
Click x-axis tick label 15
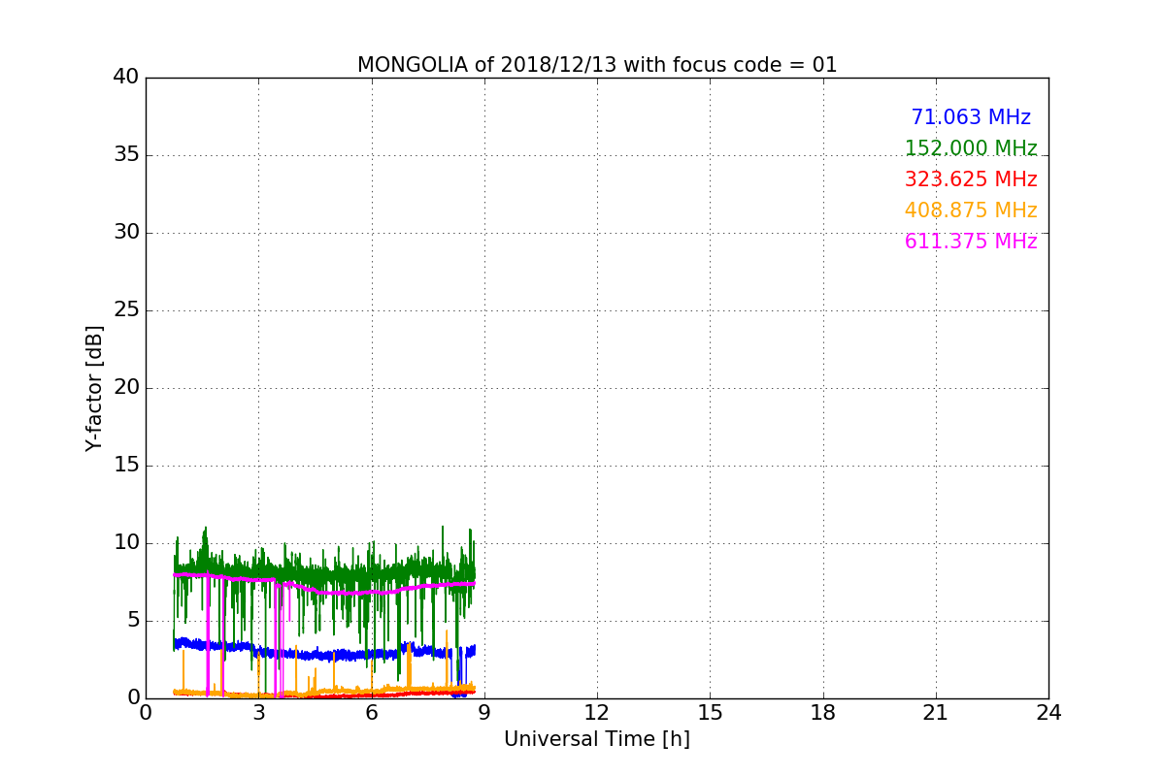point(710,713)
